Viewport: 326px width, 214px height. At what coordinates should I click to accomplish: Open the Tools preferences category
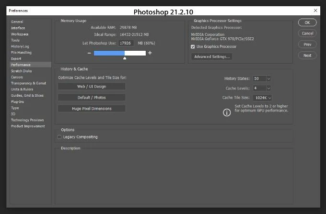15,40
